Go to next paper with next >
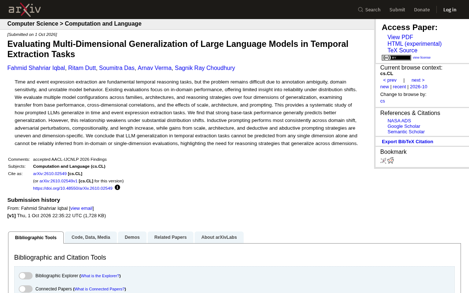 [x=418, y=80]
